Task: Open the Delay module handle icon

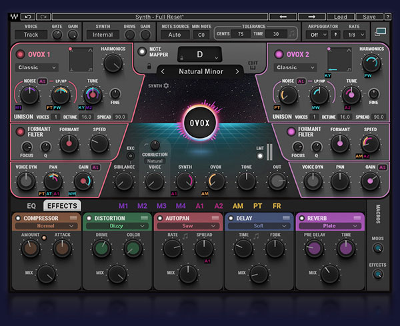Action: [x=286, y=217]
